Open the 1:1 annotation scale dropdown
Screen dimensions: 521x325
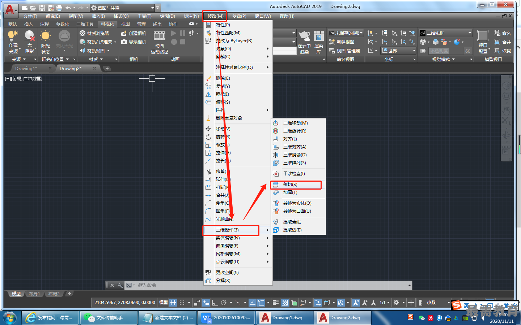pyautogui.click(x=385, y=303)
